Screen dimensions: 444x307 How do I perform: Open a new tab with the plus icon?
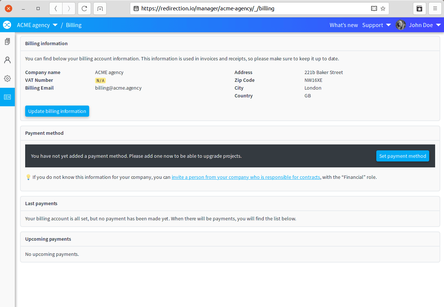[100, 9]
